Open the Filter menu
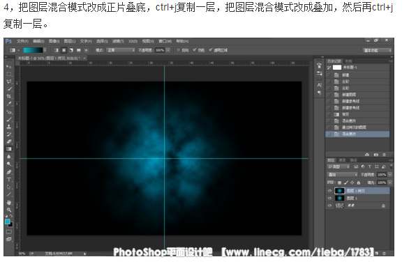Image resolution: width=409 pixels, height=264 pixels. pos(118,41)
